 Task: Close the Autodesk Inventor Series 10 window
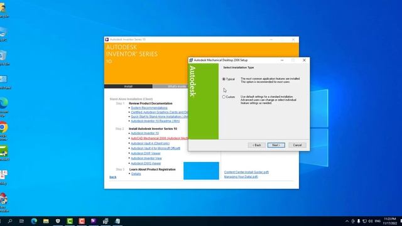pyautogui.click(x=293, y=40)
